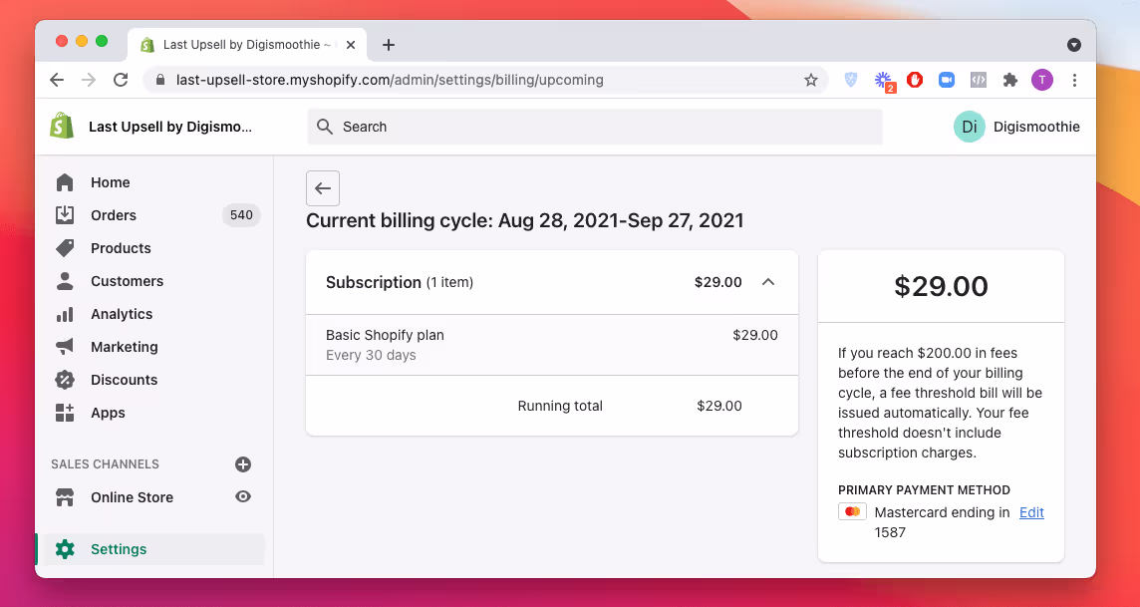Click the shield extension icon
The width and height of the screenshot is (1140, 607).
click(851, 80)
